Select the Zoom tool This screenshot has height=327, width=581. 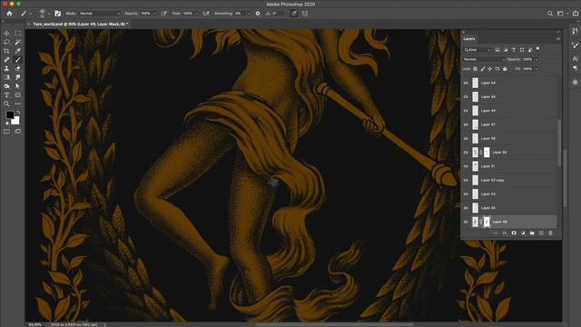[6, 104]
